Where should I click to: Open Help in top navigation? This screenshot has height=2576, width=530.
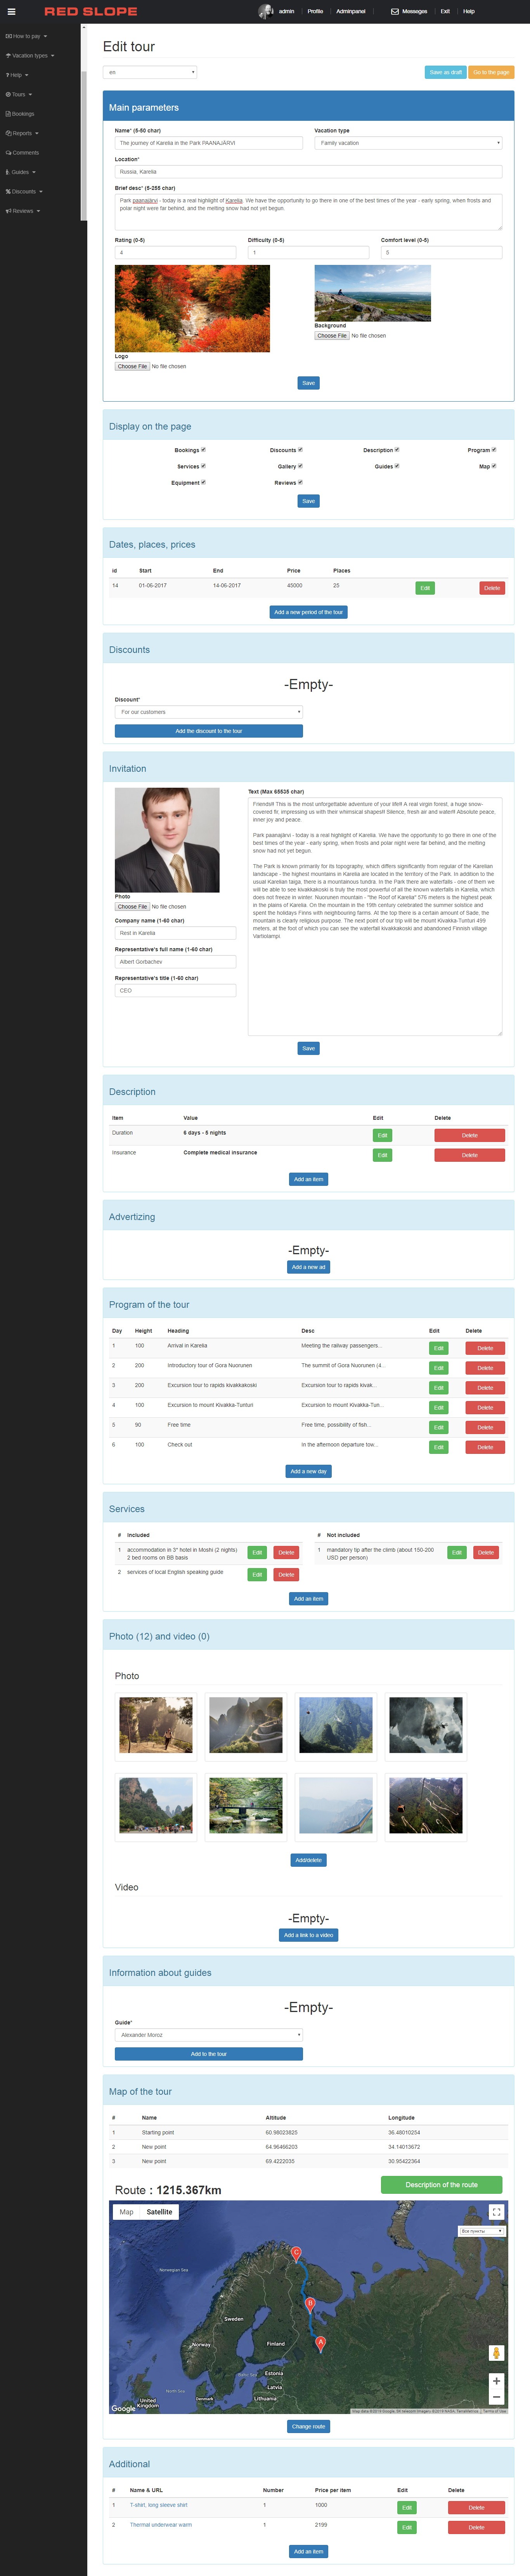coord(469,11)
